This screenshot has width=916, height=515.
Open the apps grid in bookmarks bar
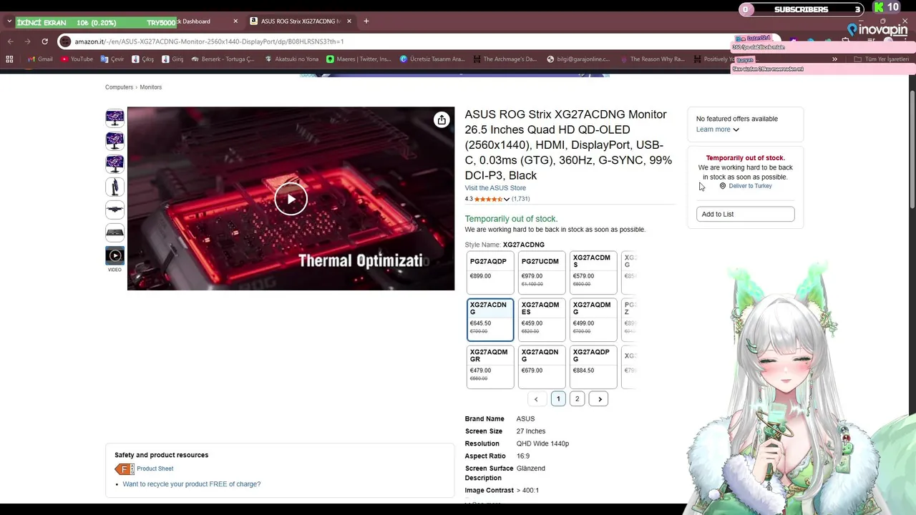[x=9, y=59]
